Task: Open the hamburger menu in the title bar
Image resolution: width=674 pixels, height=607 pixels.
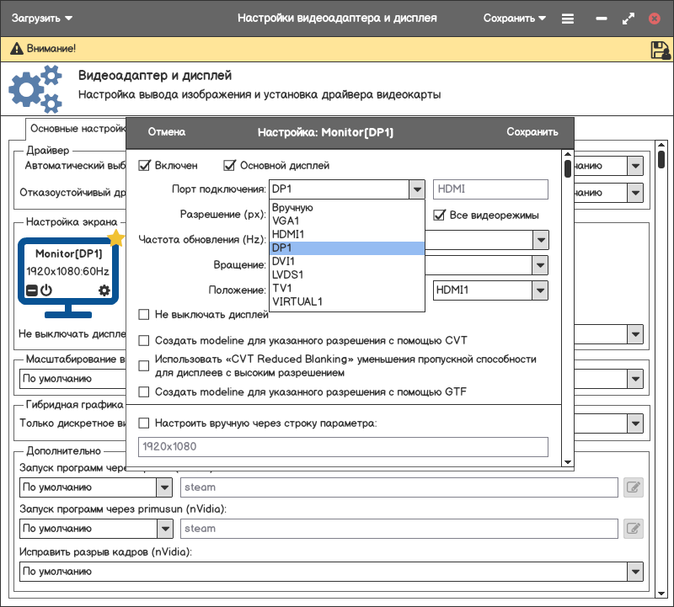Action: coord(568,19)
